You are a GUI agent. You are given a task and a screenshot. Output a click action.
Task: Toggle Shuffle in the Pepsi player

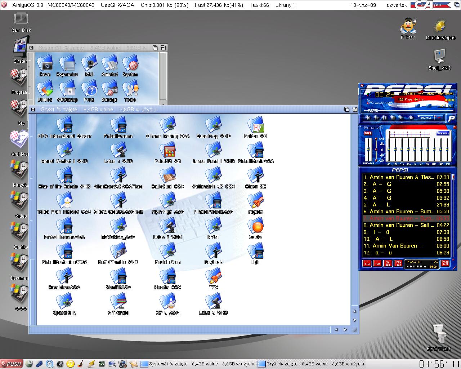coord(426,117)
